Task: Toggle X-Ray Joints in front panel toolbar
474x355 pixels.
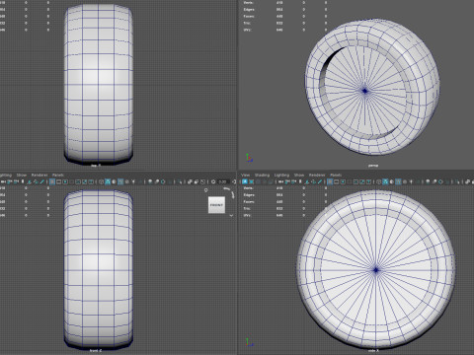Action: point(203,181)
